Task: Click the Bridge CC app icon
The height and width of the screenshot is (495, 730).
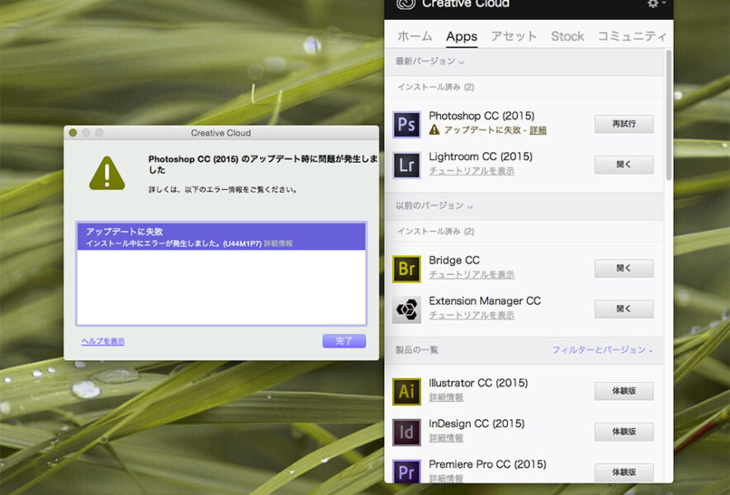Action: (406, 269)
